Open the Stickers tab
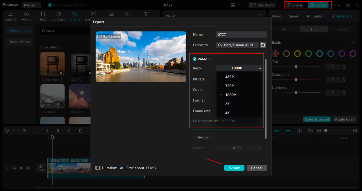 tap(59, 16)
